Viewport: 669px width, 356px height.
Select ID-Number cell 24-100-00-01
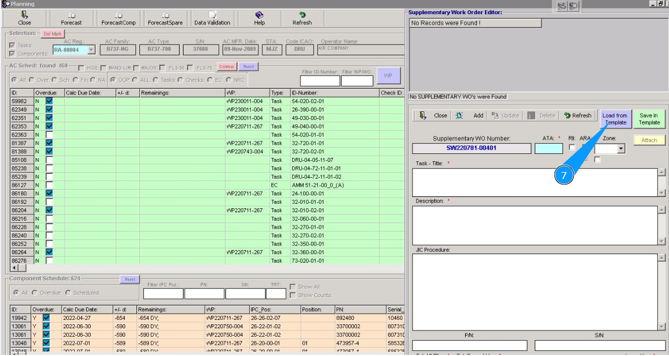pos(334,194)
